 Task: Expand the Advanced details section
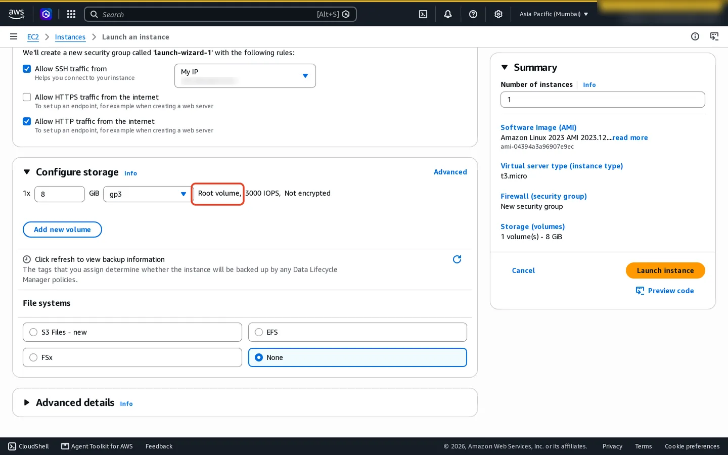click(x=27, y=402)
